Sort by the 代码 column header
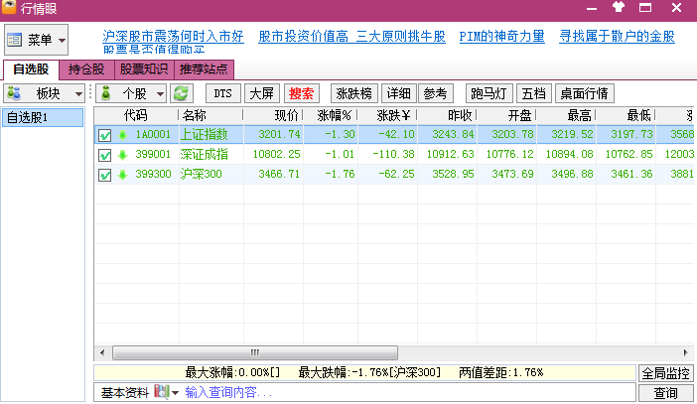The width and height of the screenshot is (697, 404). point(136,115)
